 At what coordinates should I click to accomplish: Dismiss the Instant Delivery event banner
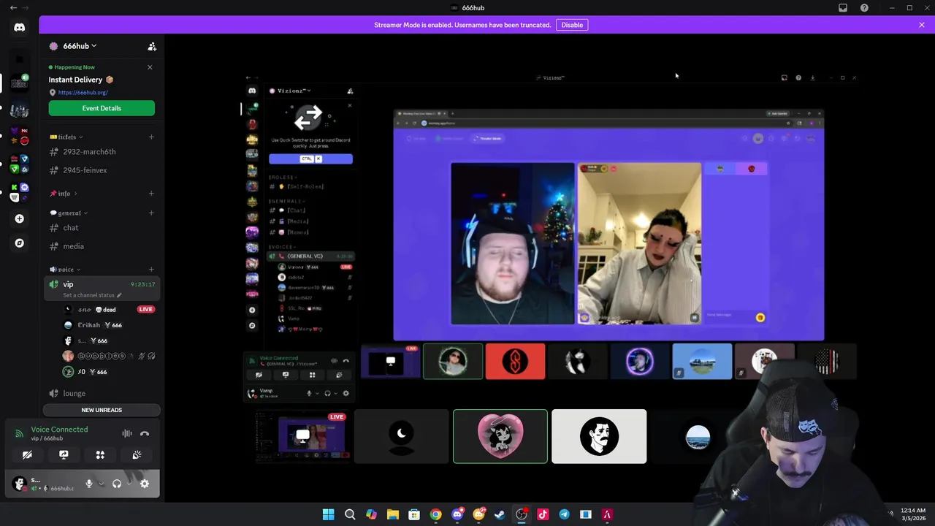click(x=150, y=67)
